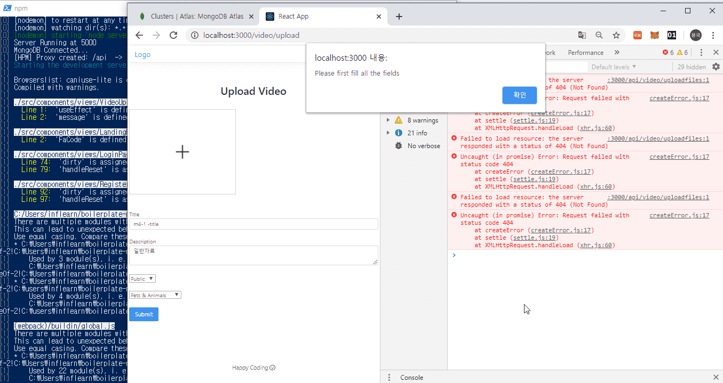Image resolution: width=723 pixels, height=383 pixels.
Task: Select the 21 info filter label
Action: coord(417,133)
